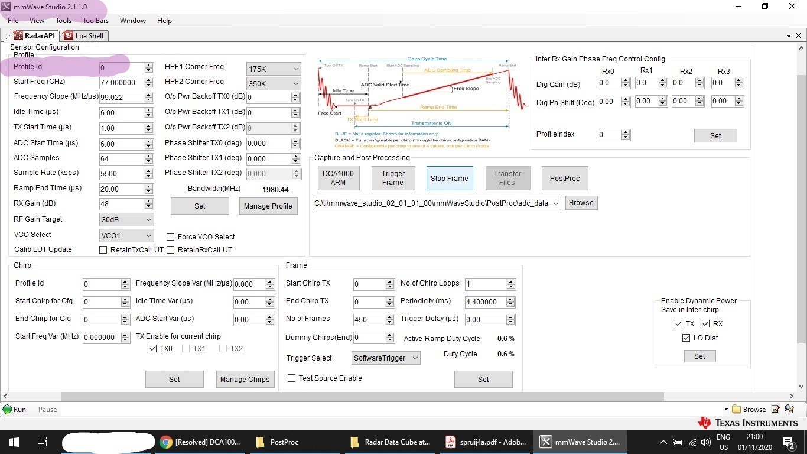Open the spruij4a.pdf Adobe taskbar window
Viewport: 807px width, 454px height.
(x=486, y=442)
